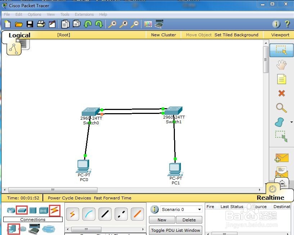Select the Multiuser Connection cloud icon
Screen dimensions: 294x235
(49, 229)
